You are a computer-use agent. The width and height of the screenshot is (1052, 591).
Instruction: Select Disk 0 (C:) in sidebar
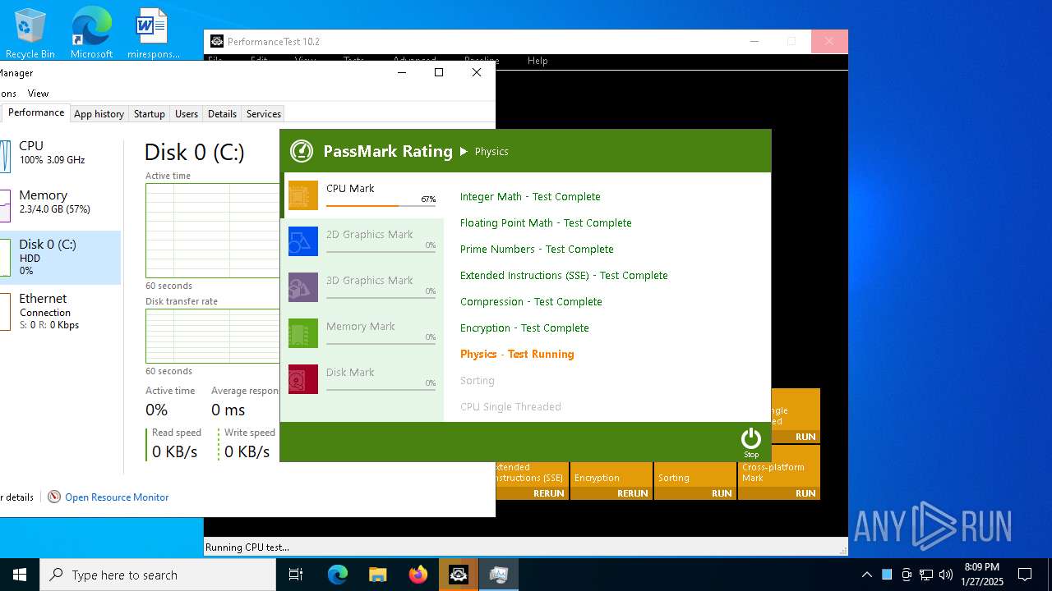click(x=60, y=257)
